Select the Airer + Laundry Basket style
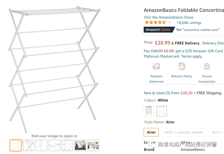224x154 pixels. 184,132
